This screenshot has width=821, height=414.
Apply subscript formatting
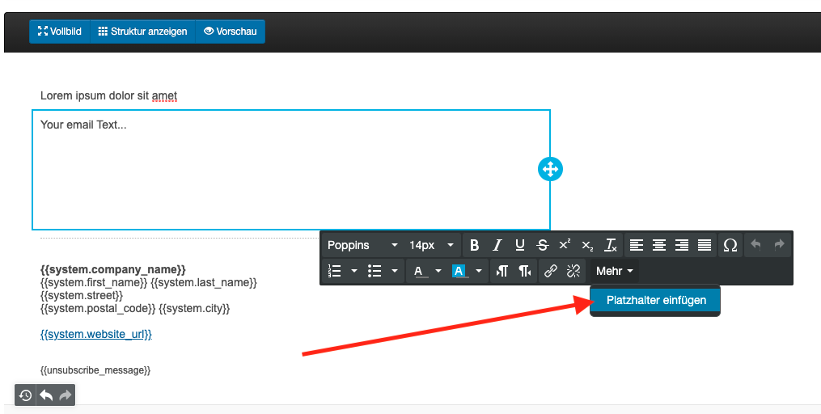click(587, 245)
